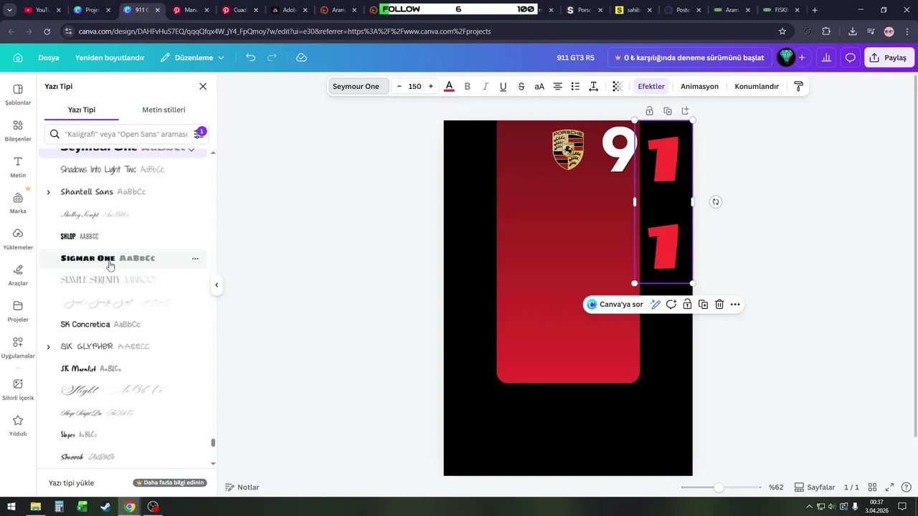Select the Shlop font
The image size is (918, 516).
coord(80,236)
